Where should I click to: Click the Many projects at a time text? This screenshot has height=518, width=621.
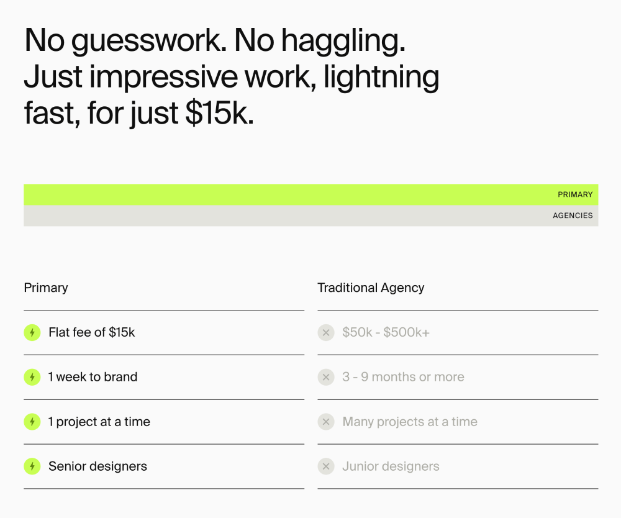point(410,422)
